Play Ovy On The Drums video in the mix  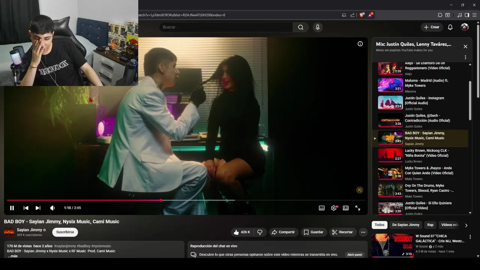420,190
